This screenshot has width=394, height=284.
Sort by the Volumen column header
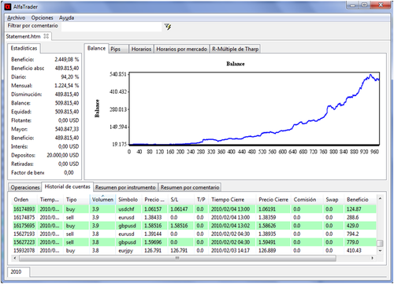click(x=102, y=200)
